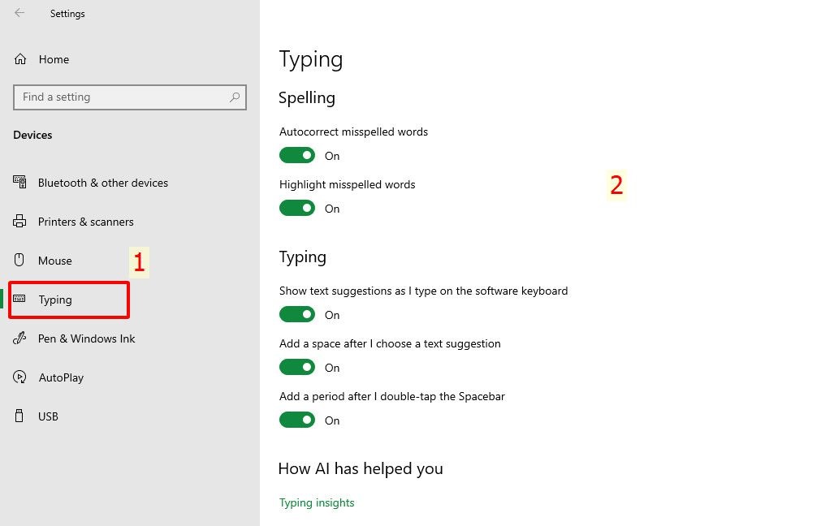Click the magnifier icon in search box
Image resolution: width=821 pixels, height=526 pixels.
(235, 97)
